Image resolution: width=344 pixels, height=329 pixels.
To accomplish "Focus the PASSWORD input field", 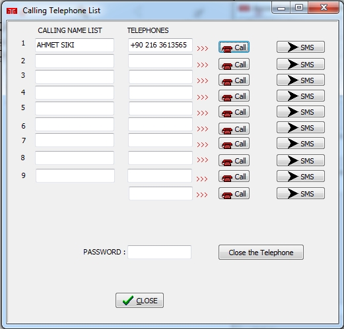I will pyautogui.click(x=160, y=252).
